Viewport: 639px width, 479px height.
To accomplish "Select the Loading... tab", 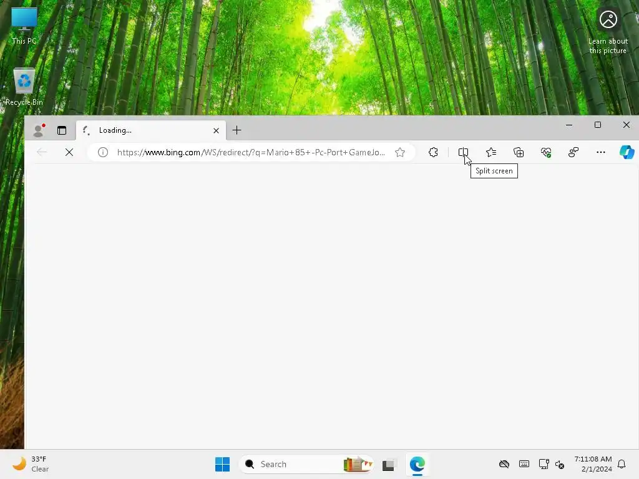I will (151, 130).
